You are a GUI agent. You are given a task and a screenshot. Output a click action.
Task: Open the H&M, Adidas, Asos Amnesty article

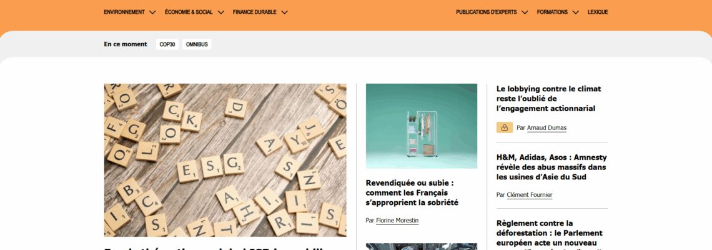[551, 167]
